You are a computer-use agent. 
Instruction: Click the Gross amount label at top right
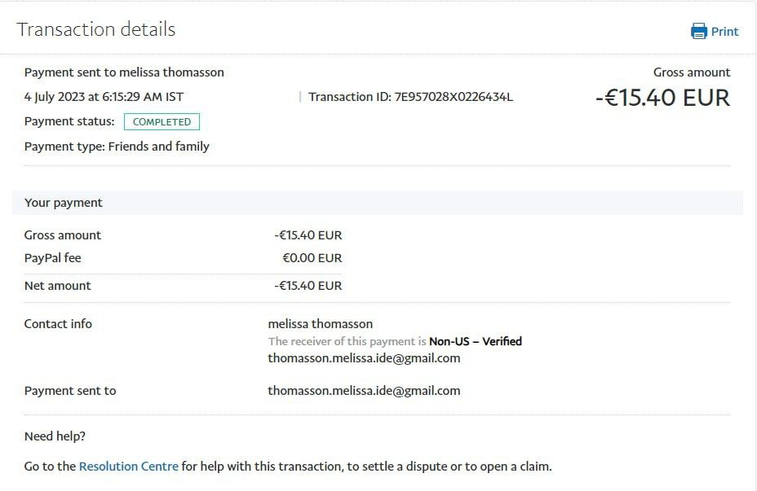(x=692, y=72)
